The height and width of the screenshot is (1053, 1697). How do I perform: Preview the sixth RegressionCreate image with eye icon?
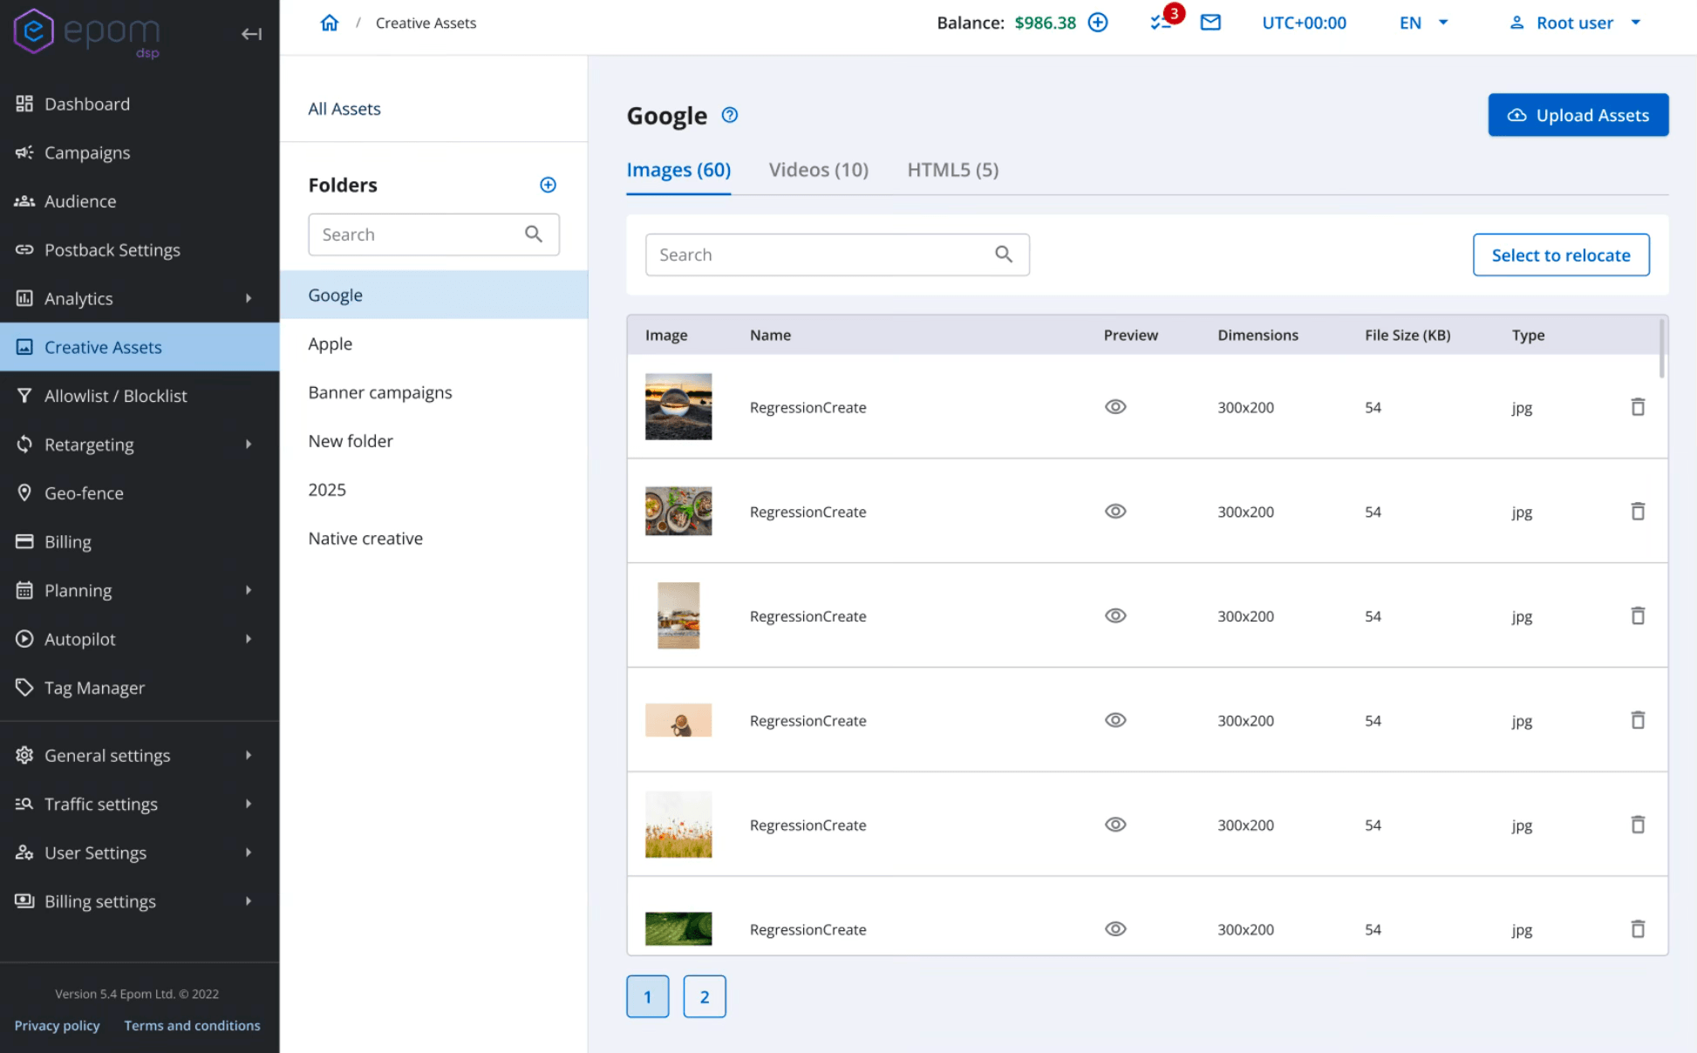(1115, 929)
